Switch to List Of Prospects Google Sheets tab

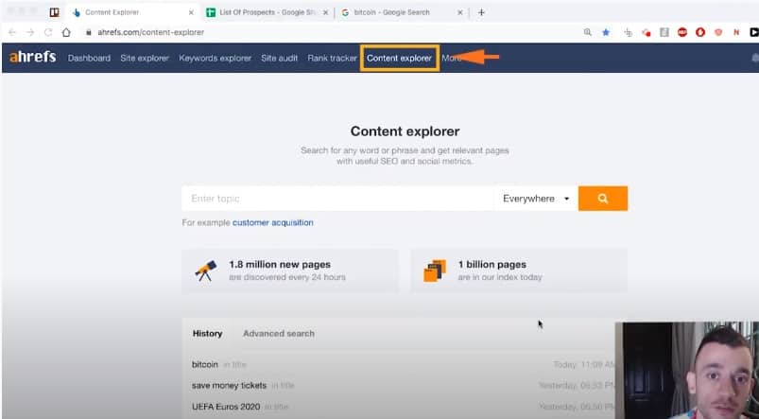(x=267, y=12)
